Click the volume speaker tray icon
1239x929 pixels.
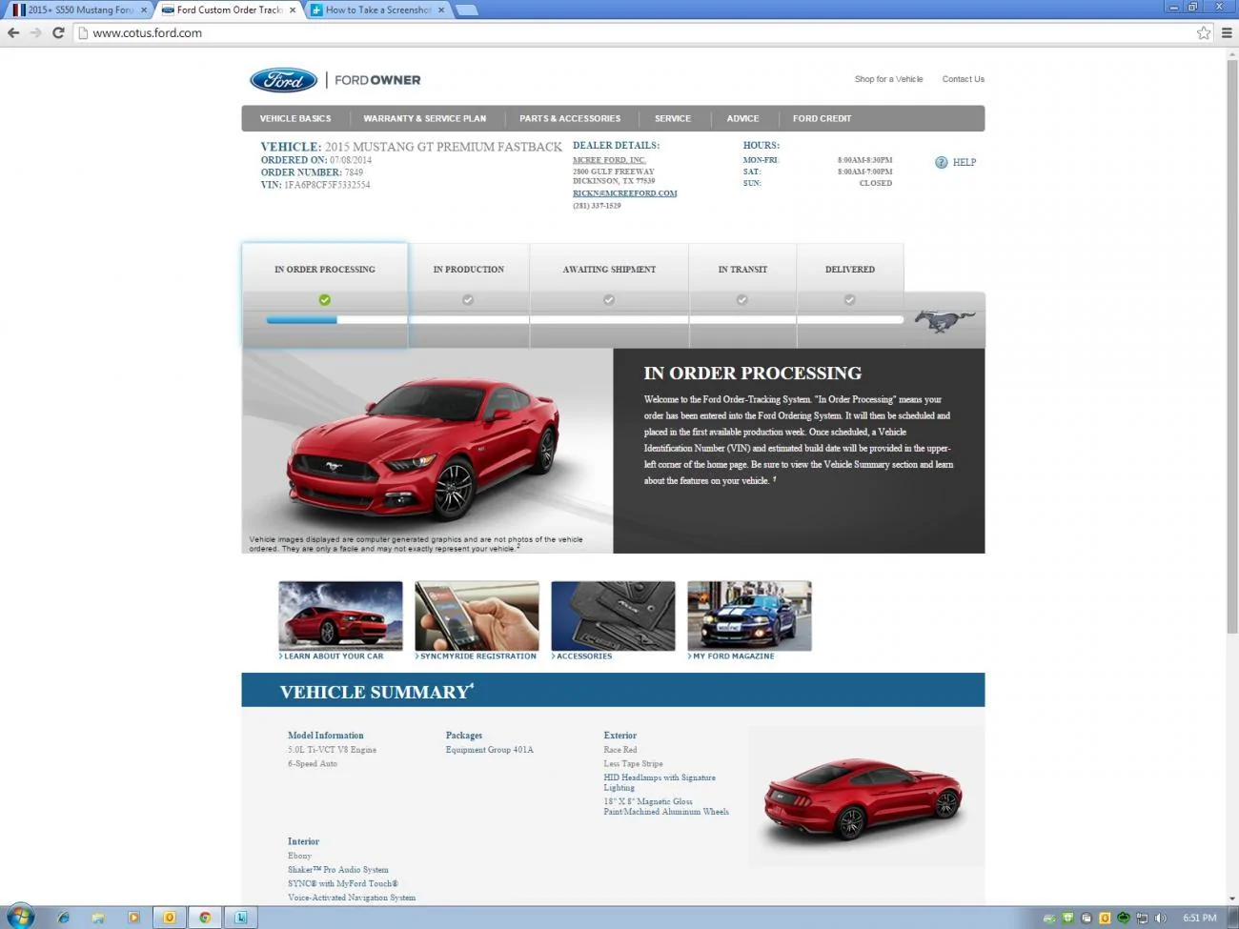(1160, 919)
